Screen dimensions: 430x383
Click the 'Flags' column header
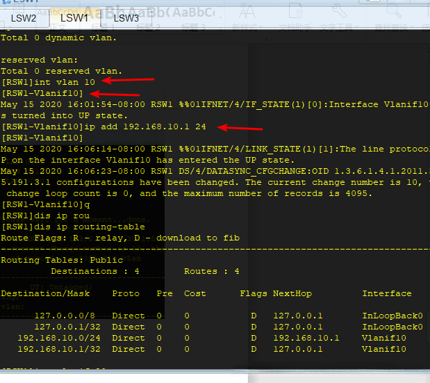tap(254, 293)
